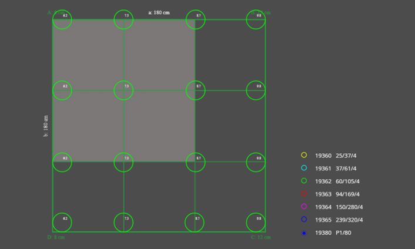Screen dimensions: 415x249
Task: Select the 6.2 circle nearest corner label A
Action: tap(62, 19)
